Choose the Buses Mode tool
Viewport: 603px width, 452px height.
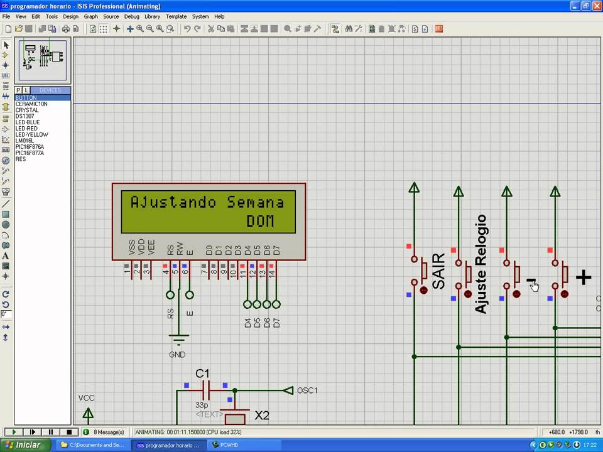[6, 97]
